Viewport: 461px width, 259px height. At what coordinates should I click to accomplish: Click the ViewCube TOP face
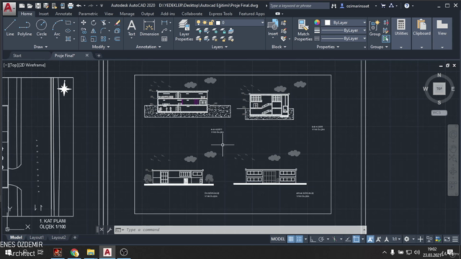click(x=439, y=88)
